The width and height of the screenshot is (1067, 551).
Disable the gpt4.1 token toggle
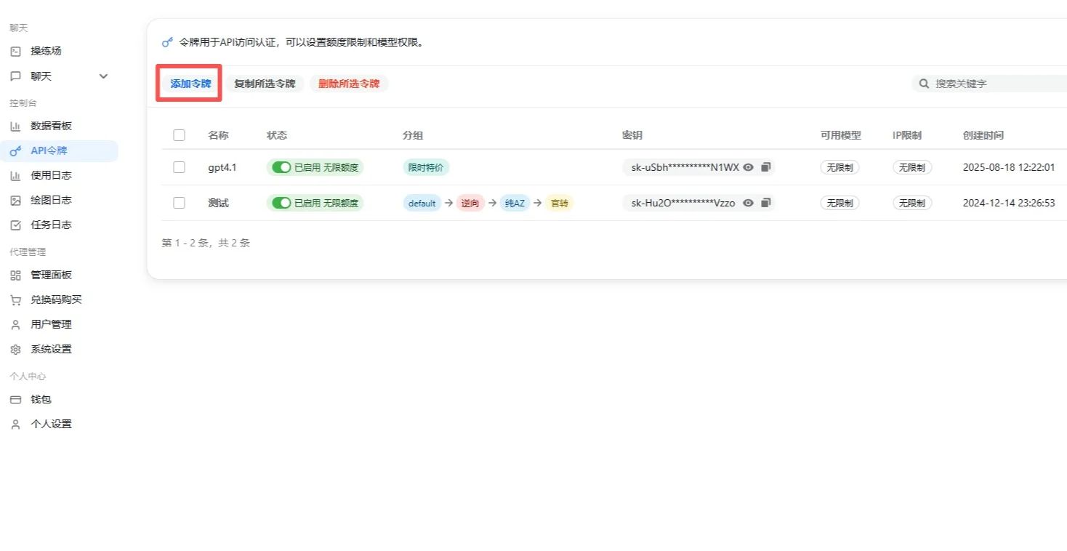[x=281, y=167]
